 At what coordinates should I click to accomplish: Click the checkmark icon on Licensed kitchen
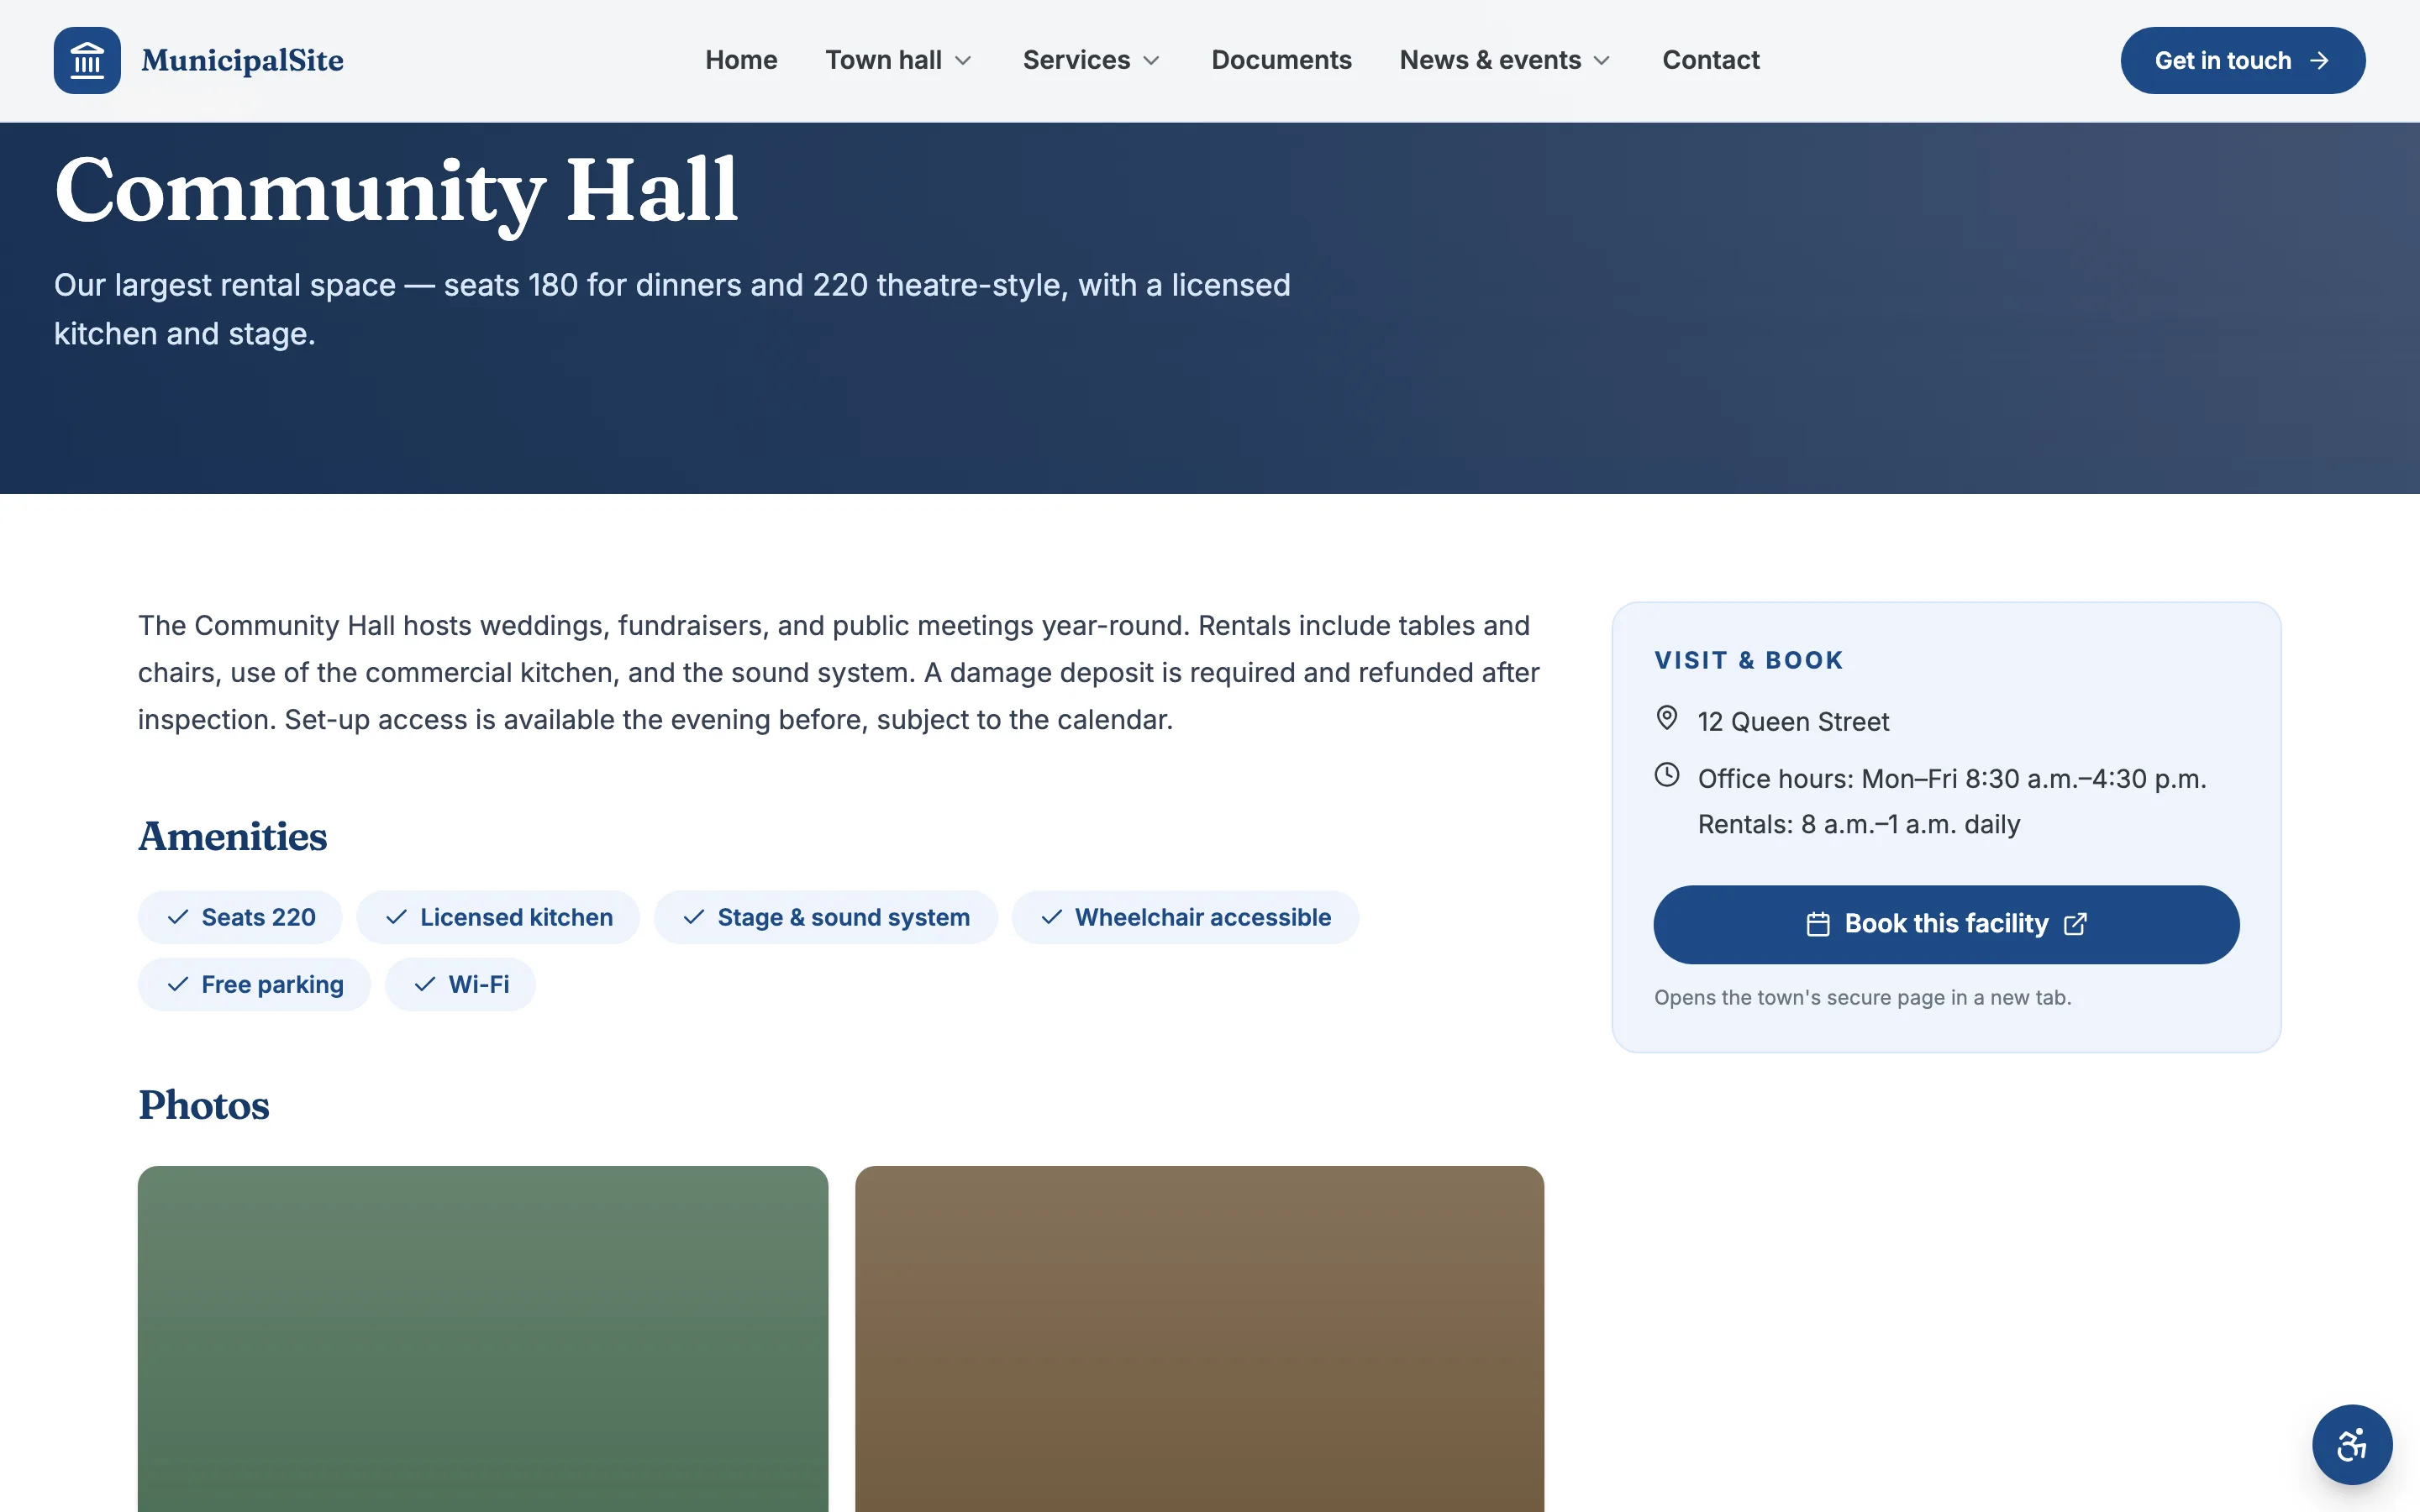pos(396,917)
